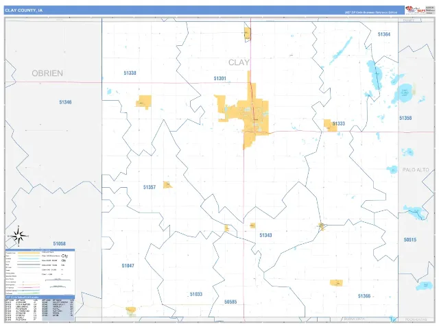Click the compass rose on the map
This screenshot has height=329, width=439.
[x=19, y=236]
